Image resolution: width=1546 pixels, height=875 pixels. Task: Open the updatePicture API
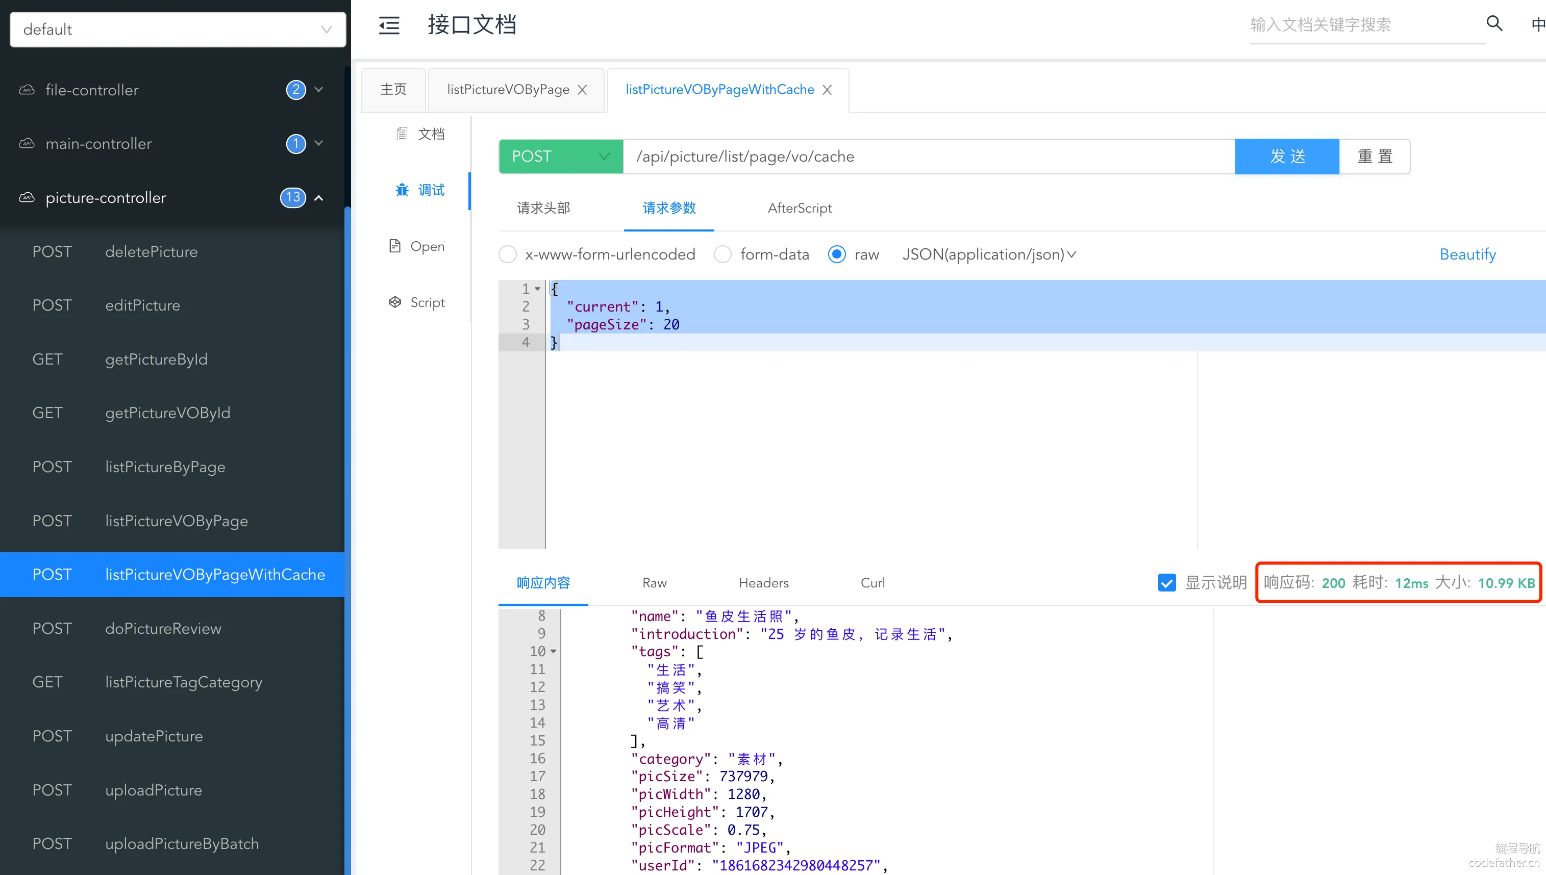[x=172, y=736]
